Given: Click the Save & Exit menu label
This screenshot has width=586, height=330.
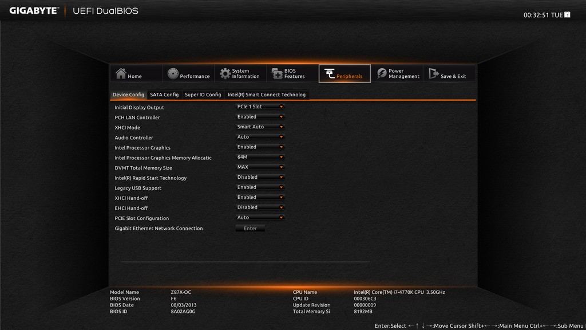Looking at the screenshot, I should [x=453, y=76].
